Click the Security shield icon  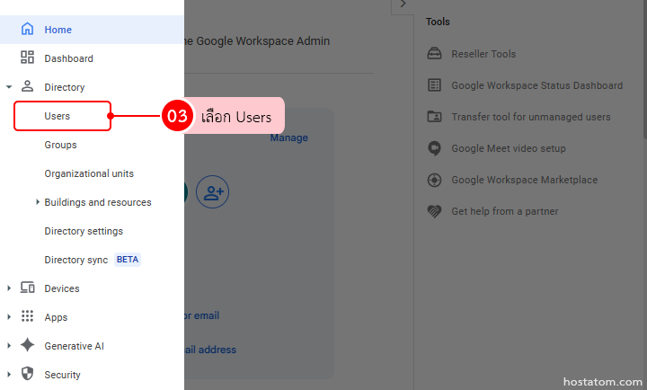click(27, 374)
